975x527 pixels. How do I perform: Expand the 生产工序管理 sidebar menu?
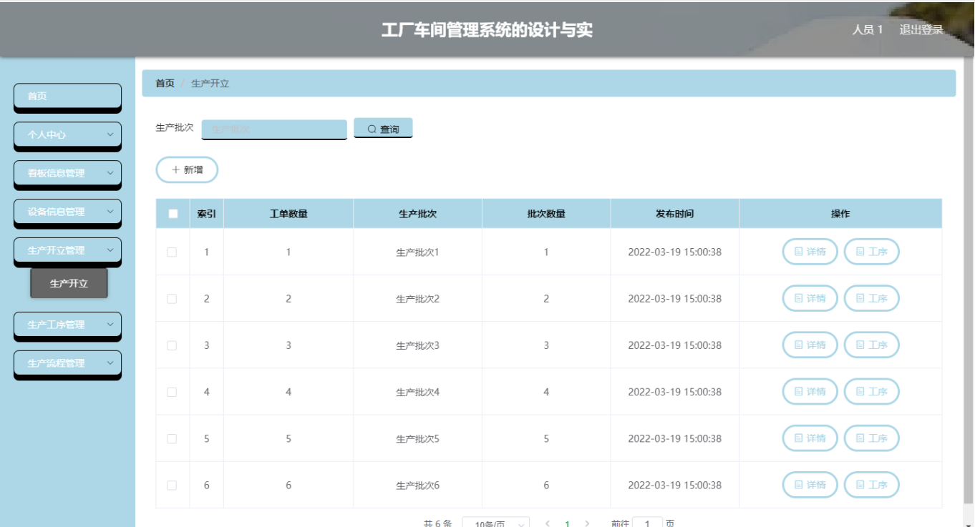click(68, 325)
